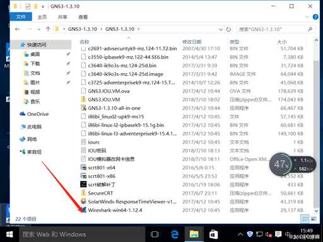Viewport: 323px width, 242px height.
Task: Select file i86bi-linux-l2-ipbasek9-15.1g.bin
Action: (126, 125)
